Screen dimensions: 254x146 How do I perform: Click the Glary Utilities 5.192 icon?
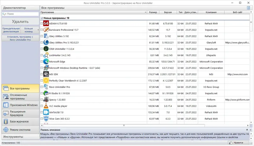tap(46, 36)
